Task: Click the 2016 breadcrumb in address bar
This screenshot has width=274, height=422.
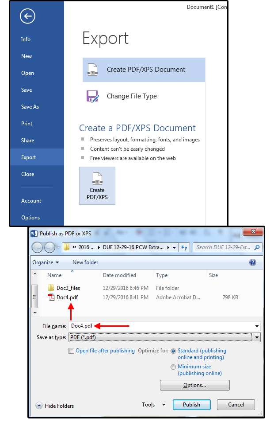Action: [87, 247]
